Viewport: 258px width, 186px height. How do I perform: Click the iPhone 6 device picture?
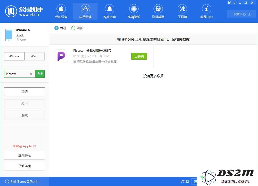(9, 35)
